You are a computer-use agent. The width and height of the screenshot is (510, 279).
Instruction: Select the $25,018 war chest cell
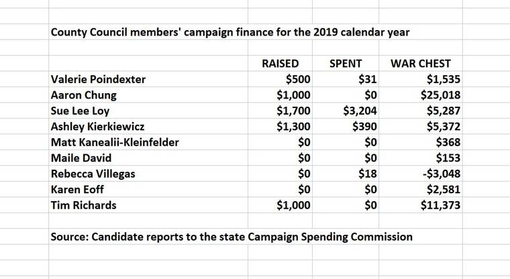(x=439, y=95)
